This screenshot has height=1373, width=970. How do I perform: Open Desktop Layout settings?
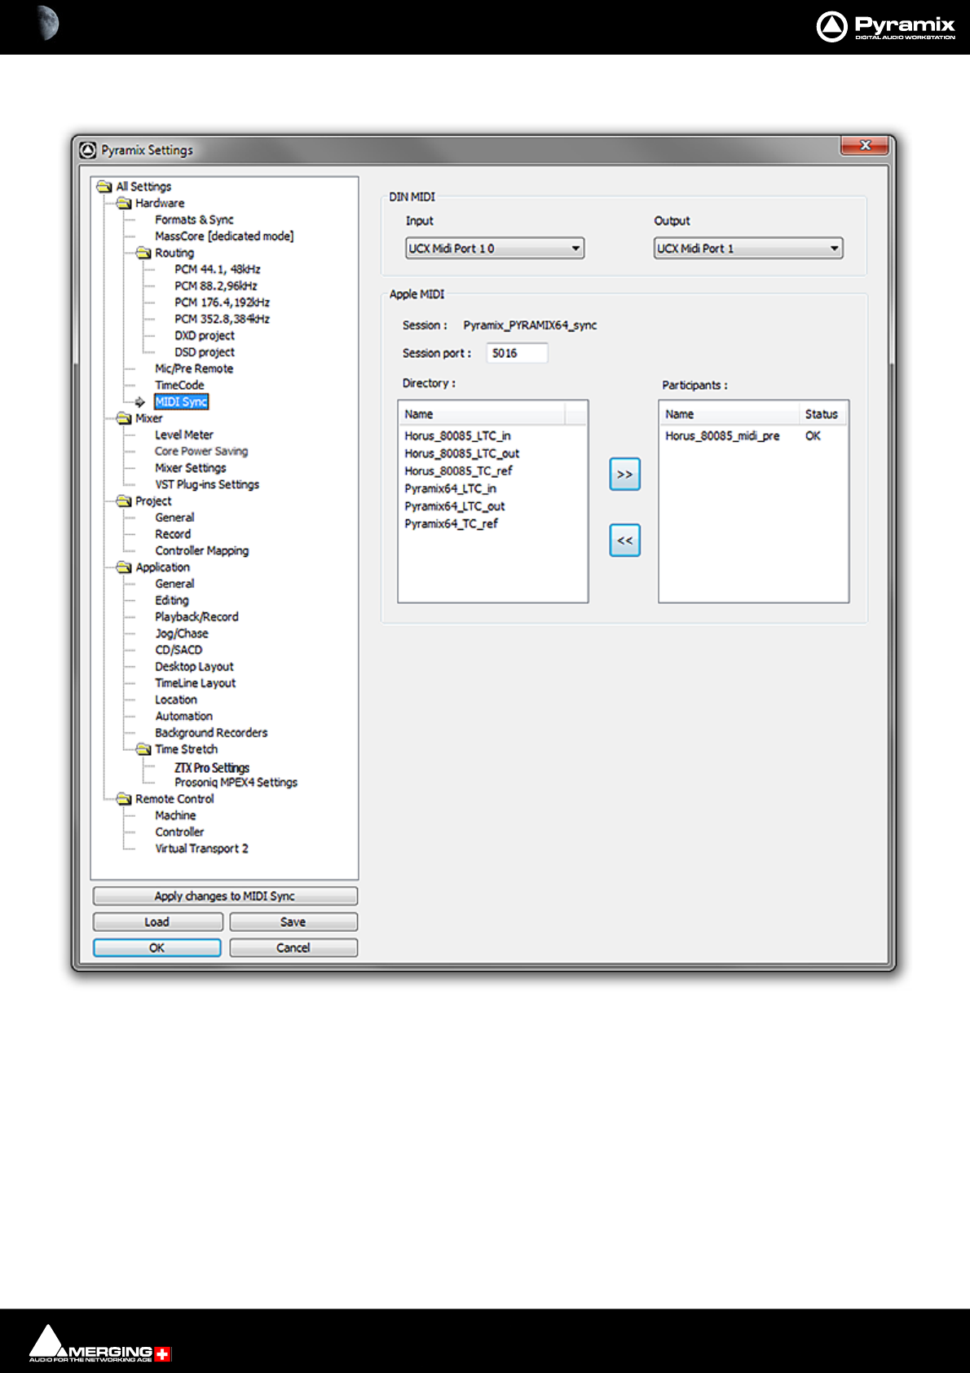pyautogui.click(x=194, y=667)
